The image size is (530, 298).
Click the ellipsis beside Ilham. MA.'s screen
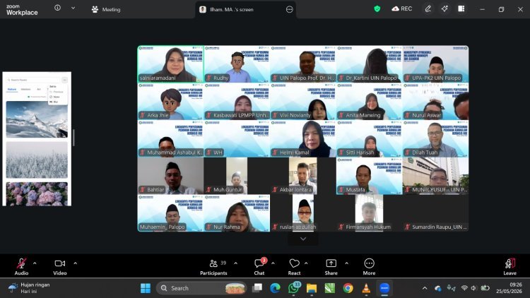click(x=289, y=9)
